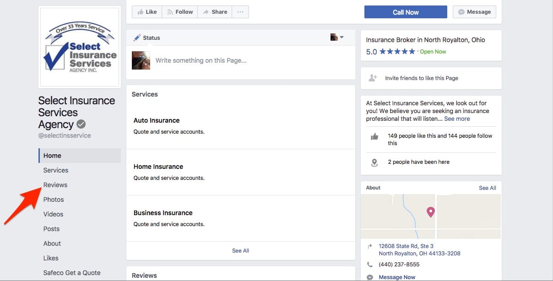The width and height of the screenshot is (553, 281).
Task: Open the Select Insurance Services profile picture
Action: 81,47
